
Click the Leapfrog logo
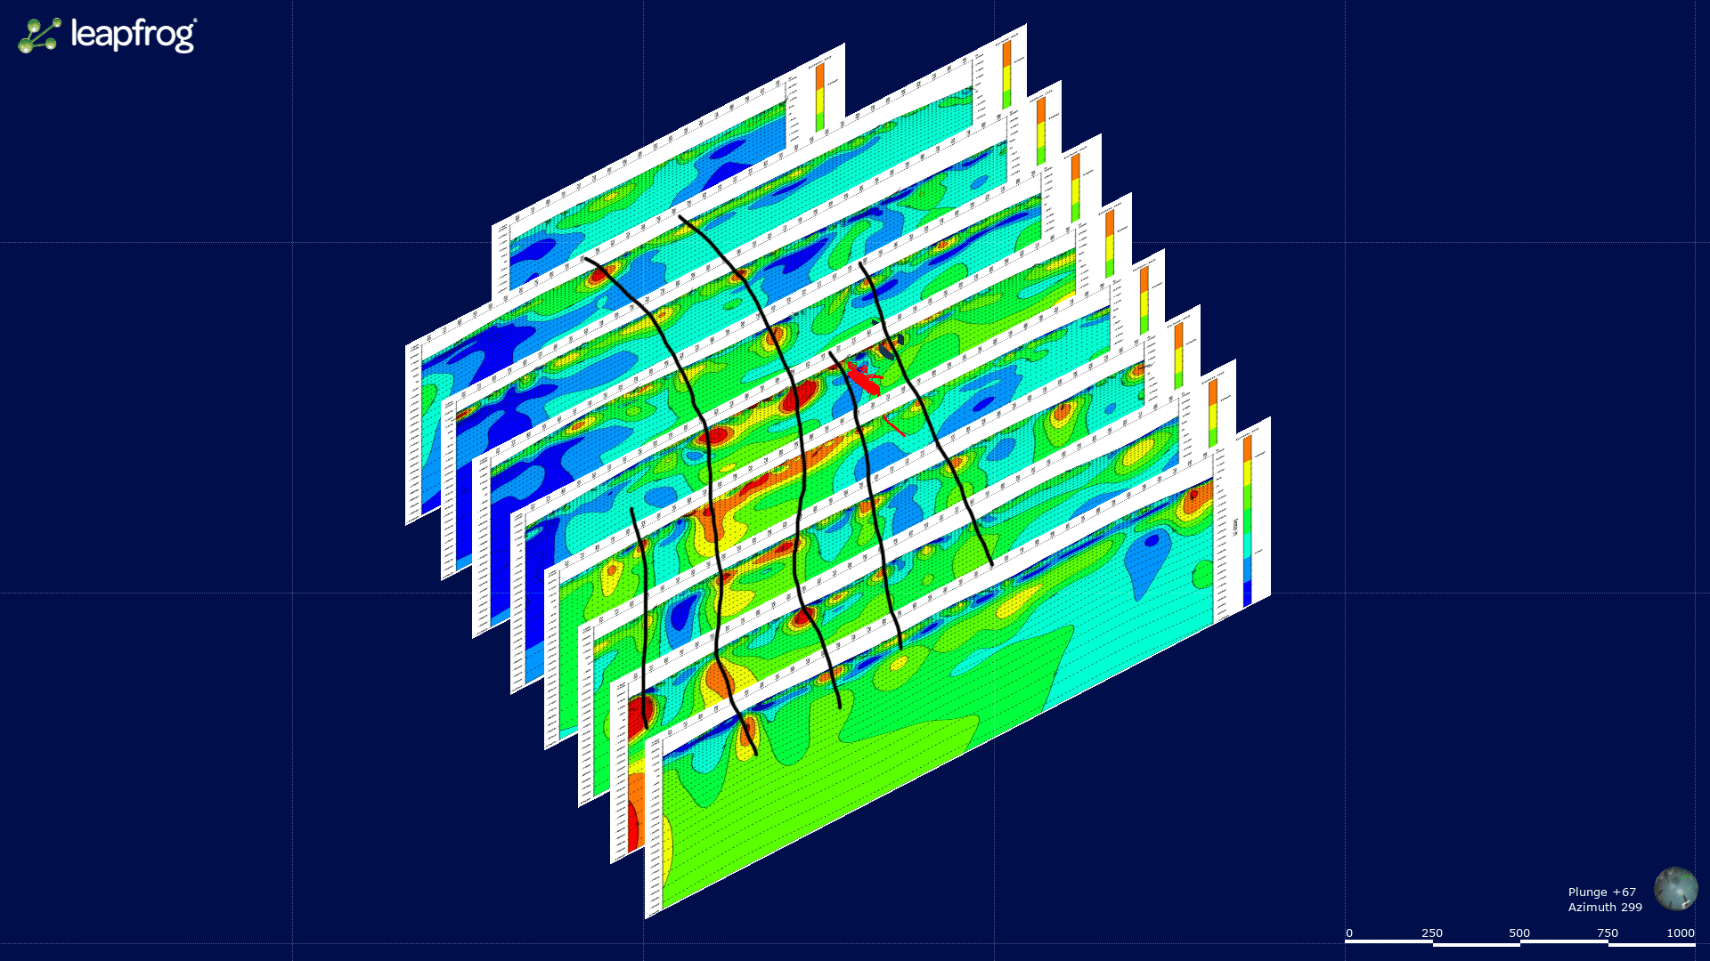(108, 36)
